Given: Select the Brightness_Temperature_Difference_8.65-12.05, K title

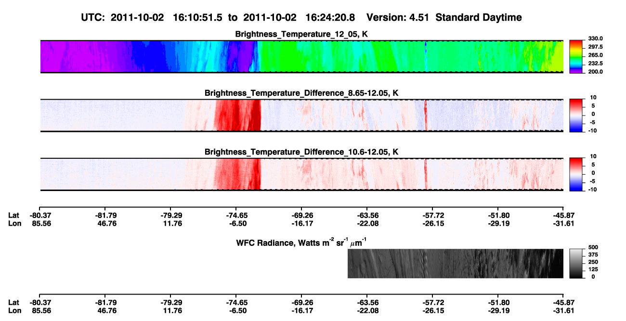Looking at the screenshot, I should point(302,93).
